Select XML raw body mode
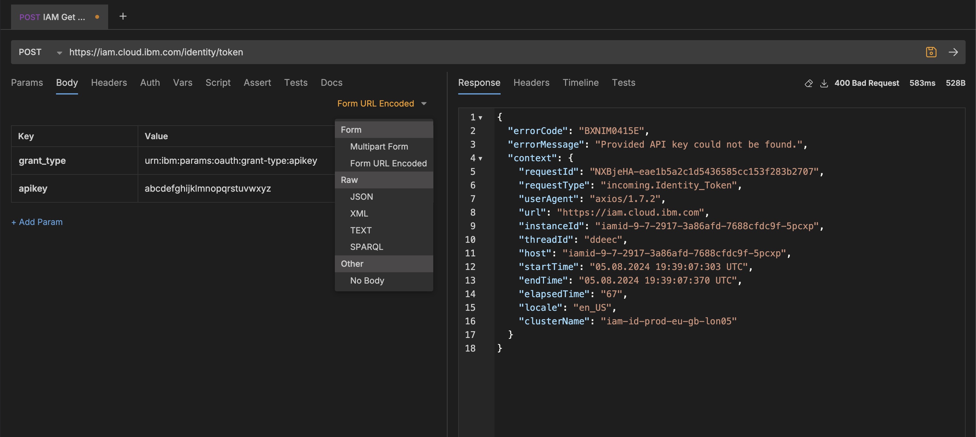 pyautogui.click(x=384, y=214)
